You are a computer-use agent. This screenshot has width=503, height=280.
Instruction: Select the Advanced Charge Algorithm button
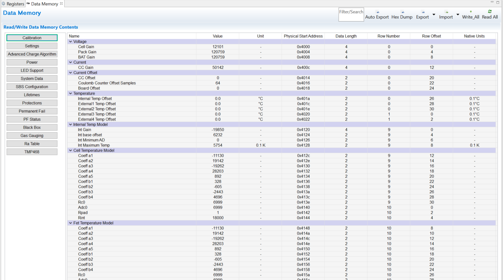click(32, 54)
